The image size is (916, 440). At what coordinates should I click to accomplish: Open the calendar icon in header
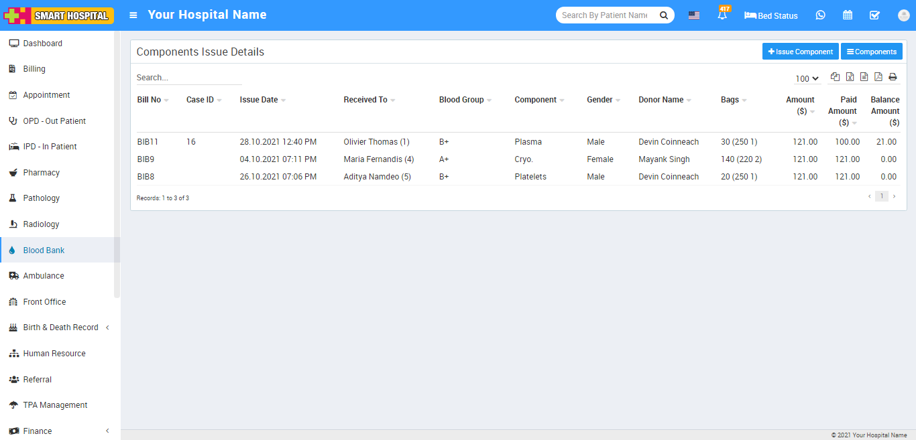pyautogui.click(x=848, y=15)
